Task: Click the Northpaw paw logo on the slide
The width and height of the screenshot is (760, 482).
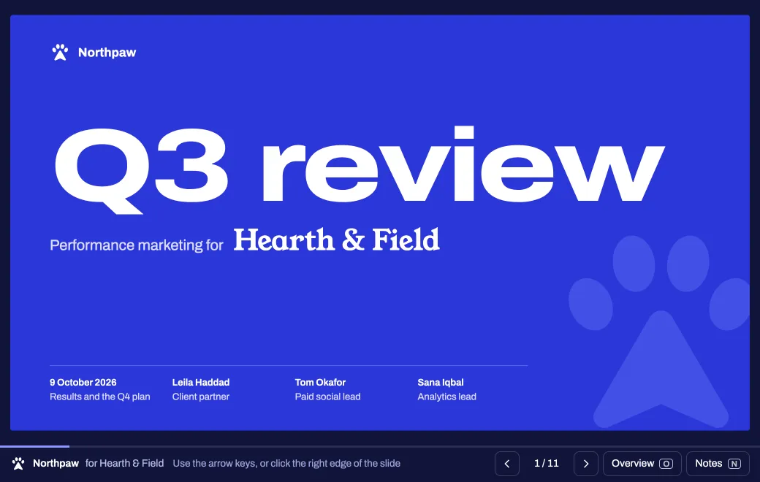Action: (60, 53)
